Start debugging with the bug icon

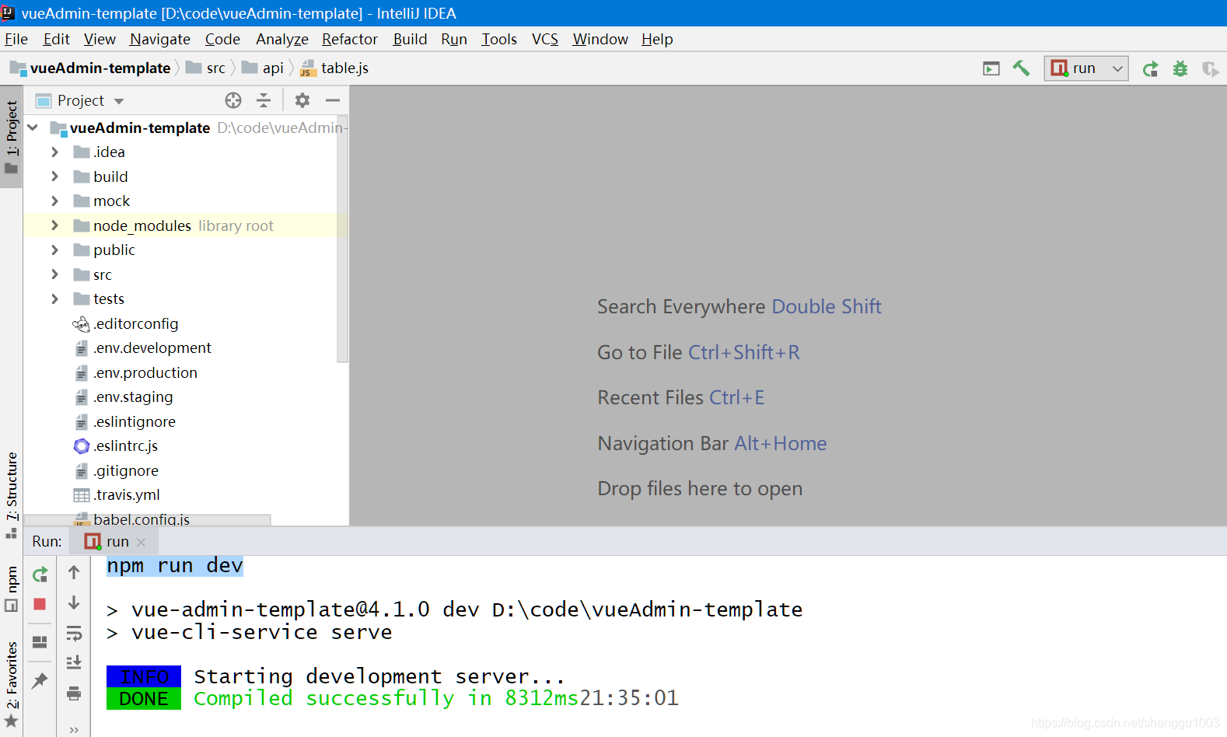click(1180, 68)
